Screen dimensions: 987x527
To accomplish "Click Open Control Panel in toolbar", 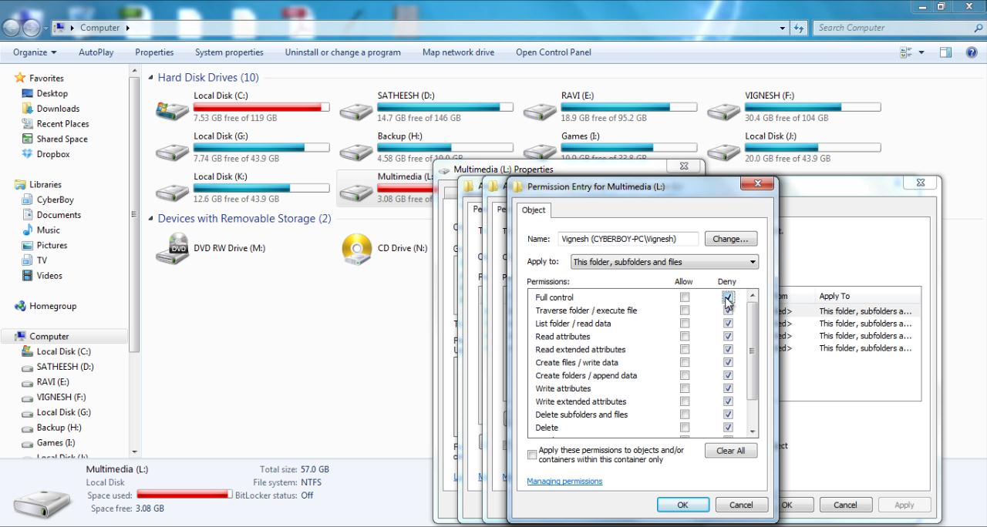I will click(x=554, y=52).
